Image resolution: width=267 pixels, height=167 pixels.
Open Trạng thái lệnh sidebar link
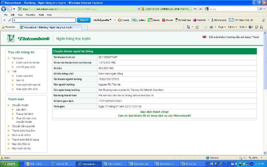click(25, 114)
